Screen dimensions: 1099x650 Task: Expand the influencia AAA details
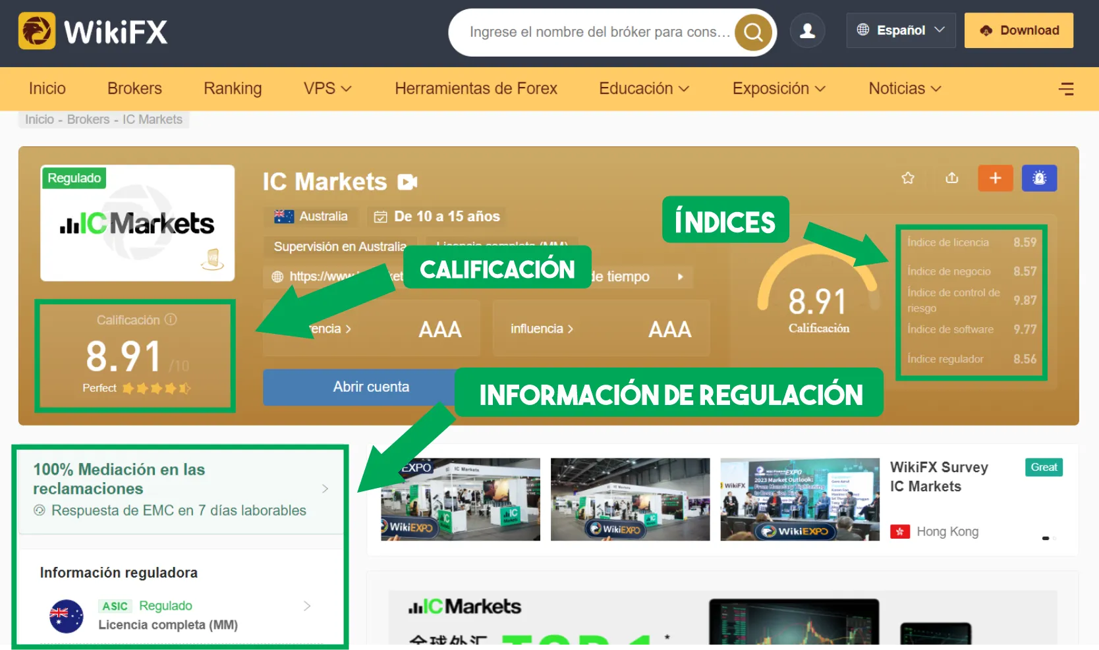coord(601,329)
